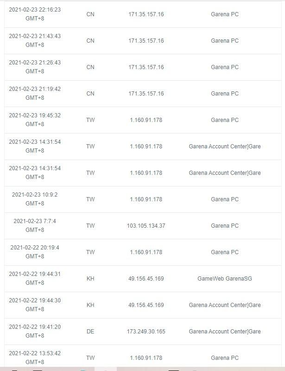Click the 2021-02-22 19:41:20 login timestamp
The height and width of the screenshot is (371, 285).
coord(35,331)
